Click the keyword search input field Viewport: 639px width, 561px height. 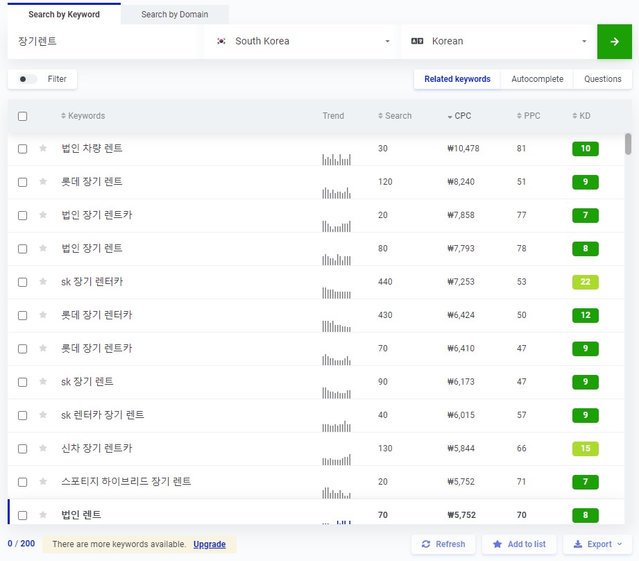[104, 41]
